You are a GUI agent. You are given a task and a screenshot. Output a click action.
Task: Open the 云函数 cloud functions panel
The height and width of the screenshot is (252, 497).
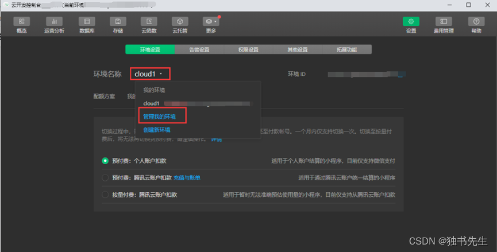pos(149,25)
